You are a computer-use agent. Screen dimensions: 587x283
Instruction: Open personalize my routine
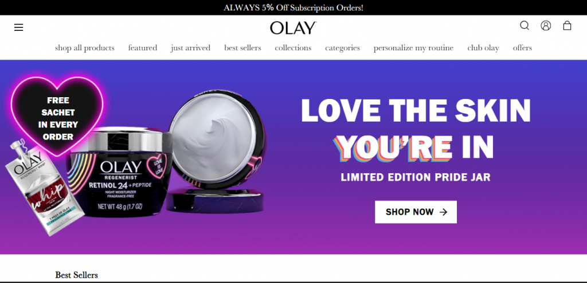coord(413,48)
